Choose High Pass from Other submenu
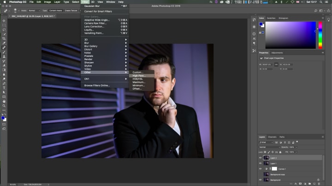 (142, 75)
